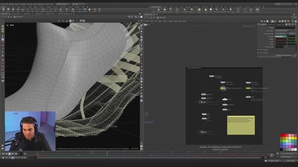Select the right green node in network
Screen dimensions: 298x167
[x=248, y=88]
